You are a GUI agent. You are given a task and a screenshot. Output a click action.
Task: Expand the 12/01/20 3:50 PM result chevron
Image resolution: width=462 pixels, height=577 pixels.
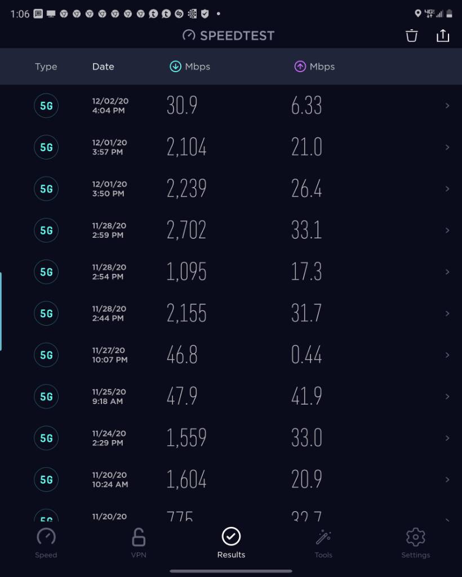[447, 189]
